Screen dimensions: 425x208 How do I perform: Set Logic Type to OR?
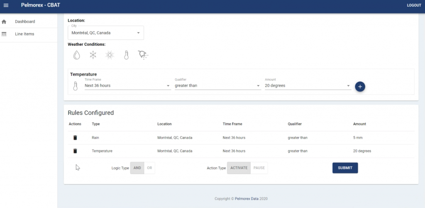tap(149, 168)
